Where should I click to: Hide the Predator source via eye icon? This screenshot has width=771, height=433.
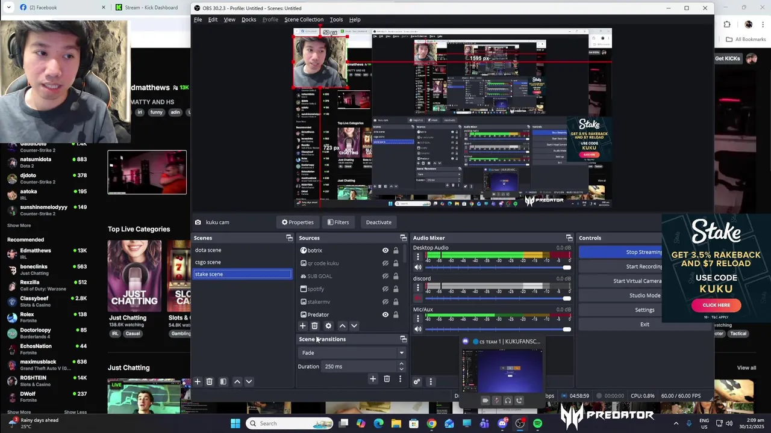[x=385, y=315]
